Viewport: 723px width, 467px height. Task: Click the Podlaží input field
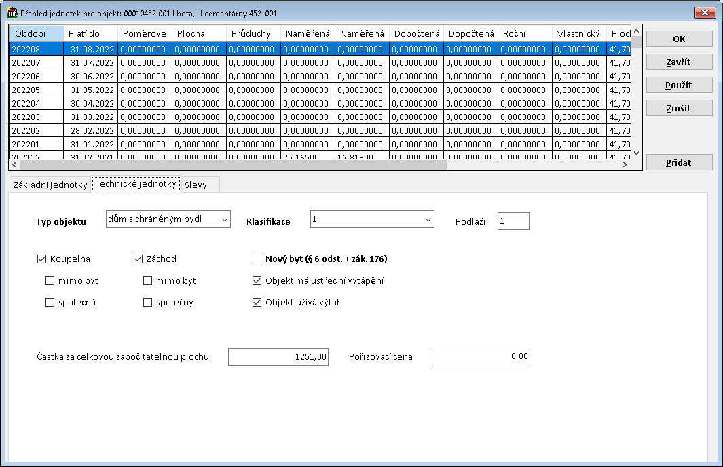click(x=513, y=221)
